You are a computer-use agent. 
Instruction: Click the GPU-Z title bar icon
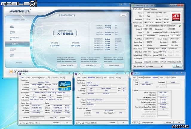pyautogui.click(x=133, y=5)
